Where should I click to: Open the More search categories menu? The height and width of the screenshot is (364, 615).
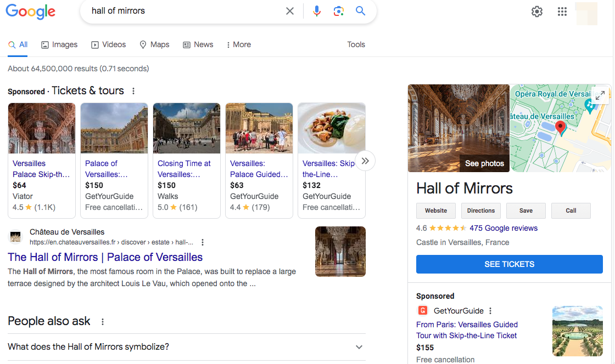[x=239, y=44]
